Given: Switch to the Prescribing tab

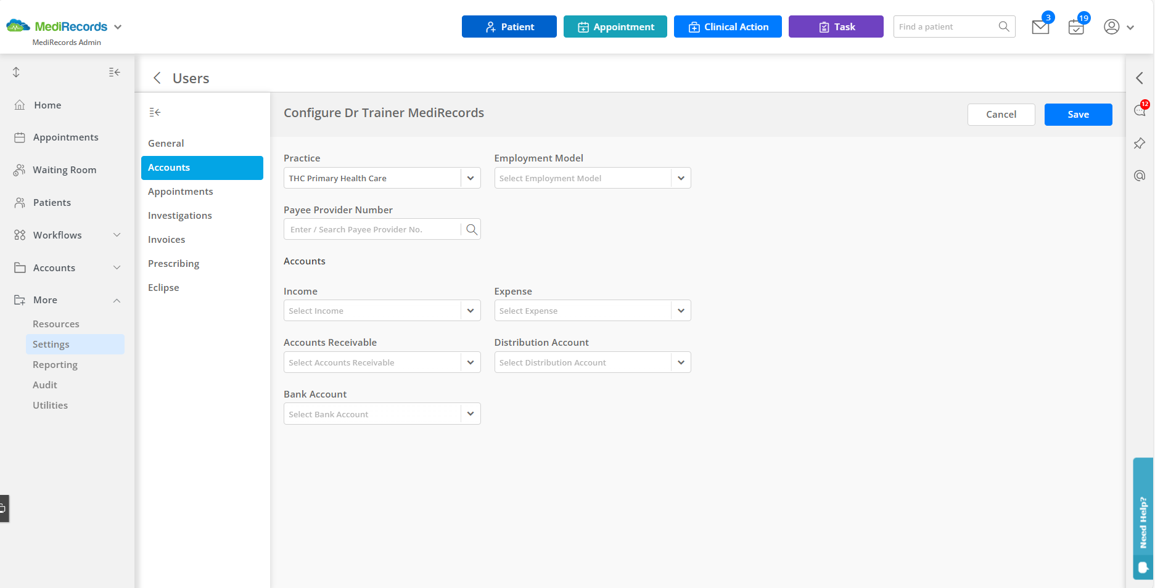Looking at the screenshot, I should coord(173,263).
